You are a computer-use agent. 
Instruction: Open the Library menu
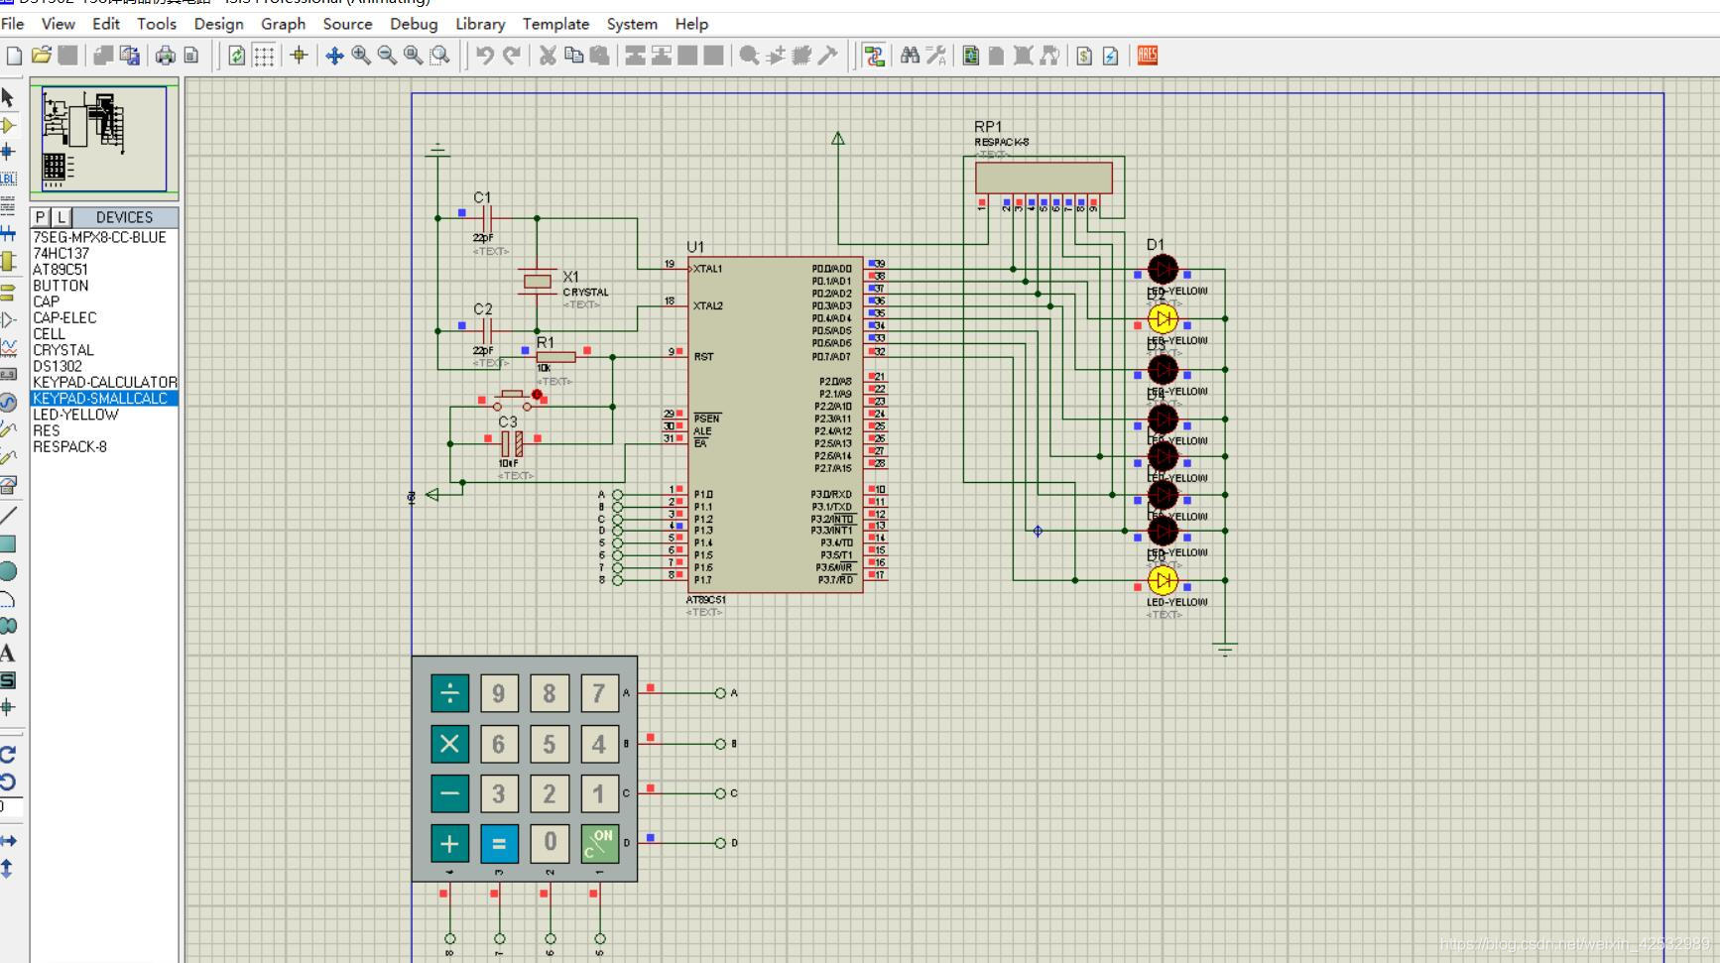(x=480, y=24)
